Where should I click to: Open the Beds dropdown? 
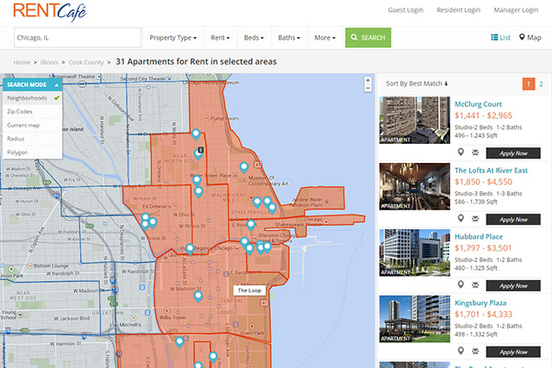click(254, 38)
